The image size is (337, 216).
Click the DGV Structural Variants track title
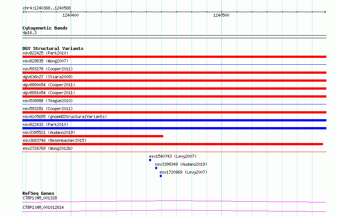point(53,48)
